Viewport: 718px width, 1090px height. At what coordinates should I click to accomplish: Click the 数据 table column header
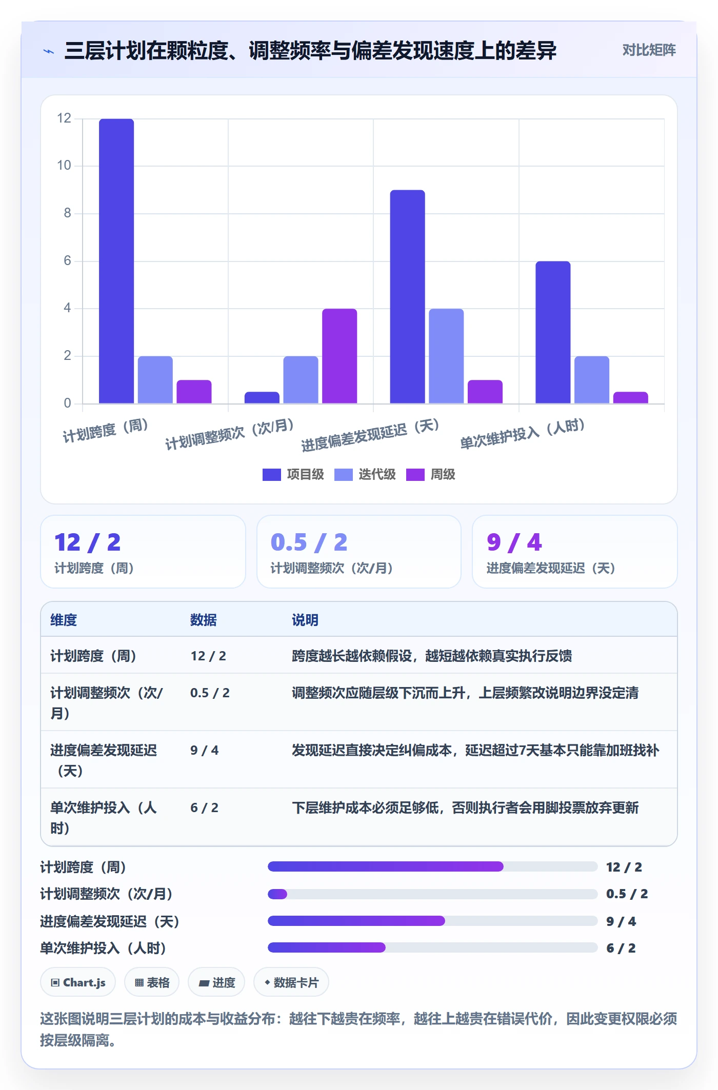point(204,620)
